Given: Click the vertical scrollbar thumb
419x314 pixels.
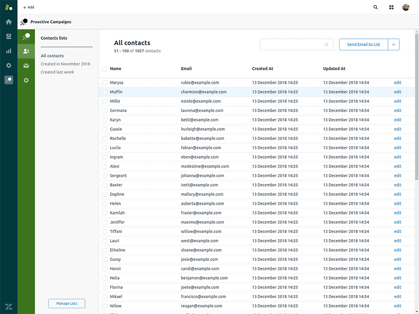Looking at the screenshot, I should pos(417,107).
